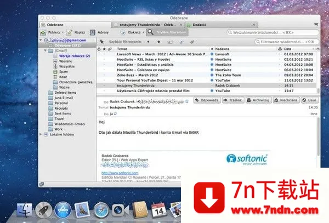Click the Odpowiedz reply button

tap(207, 101)
